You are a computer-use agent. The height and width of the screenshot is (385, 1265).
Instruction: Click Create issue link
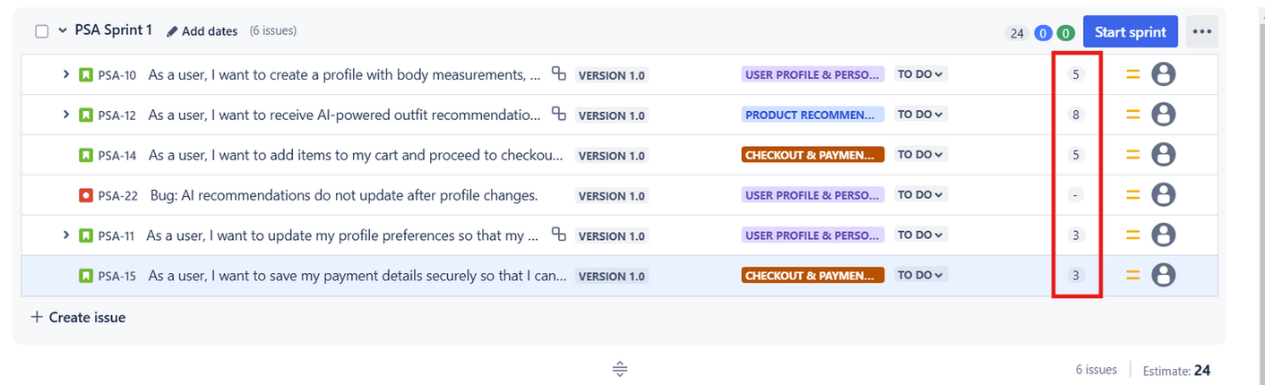tap(78, 318)
